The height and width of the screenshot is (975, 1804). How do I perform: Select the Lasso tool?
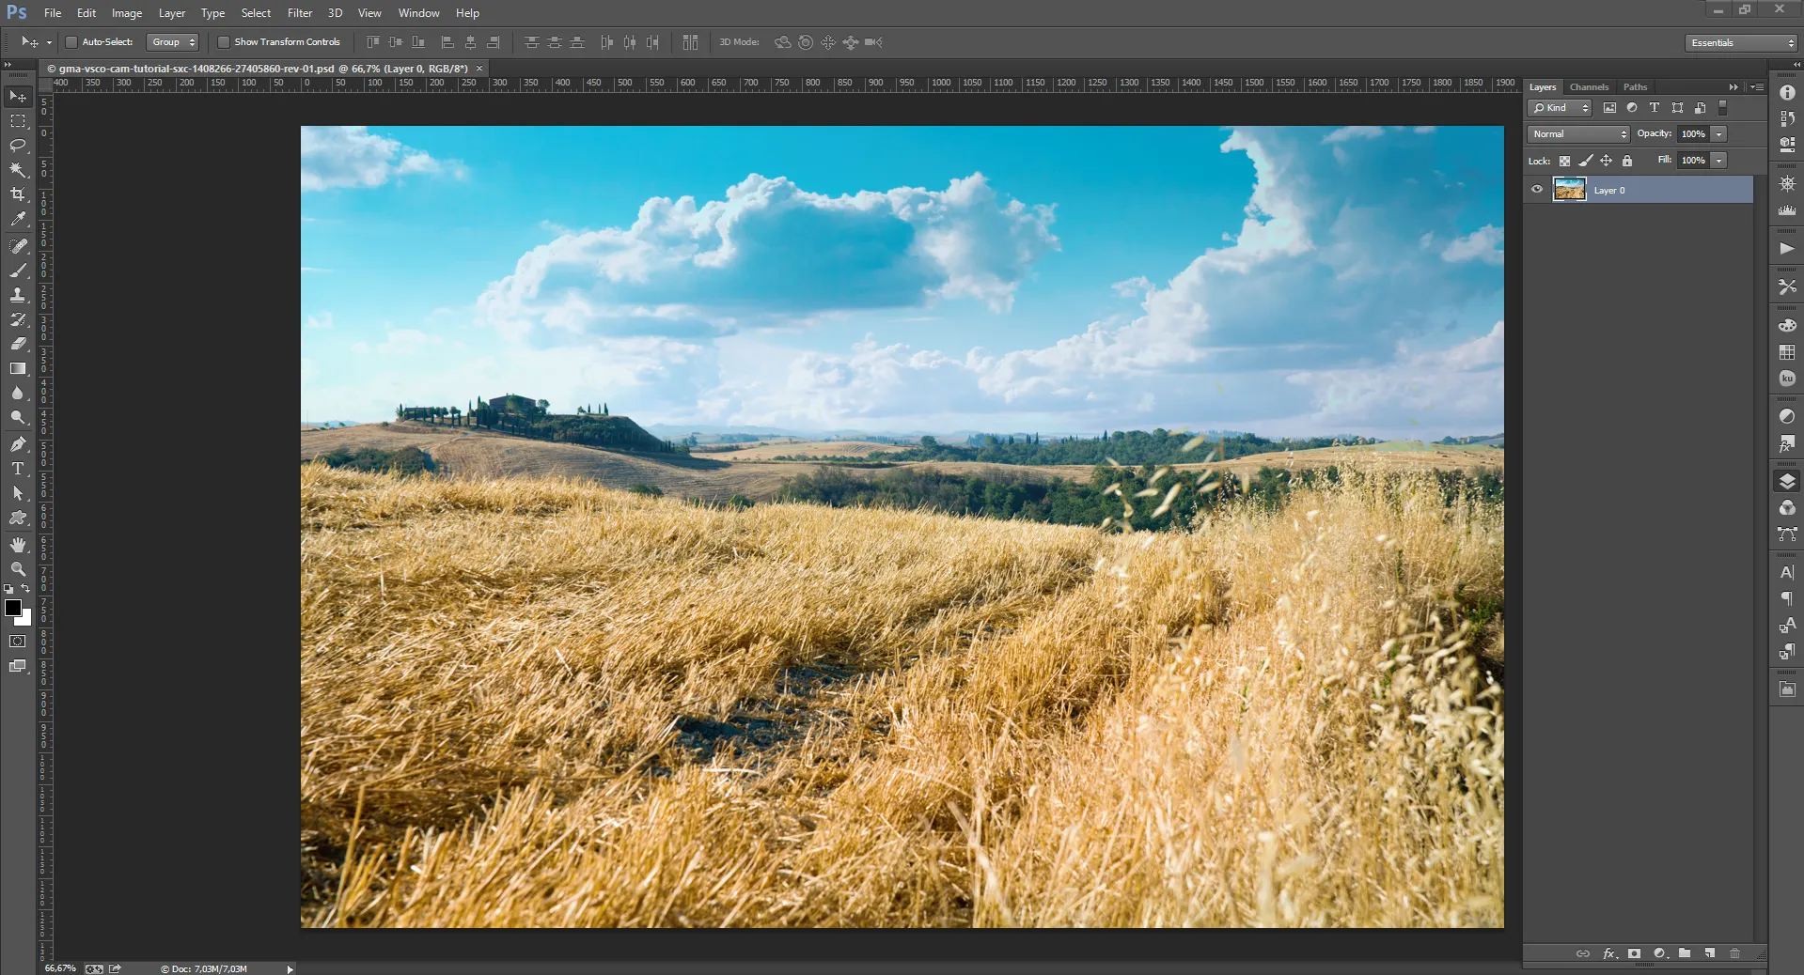[18, 146]
